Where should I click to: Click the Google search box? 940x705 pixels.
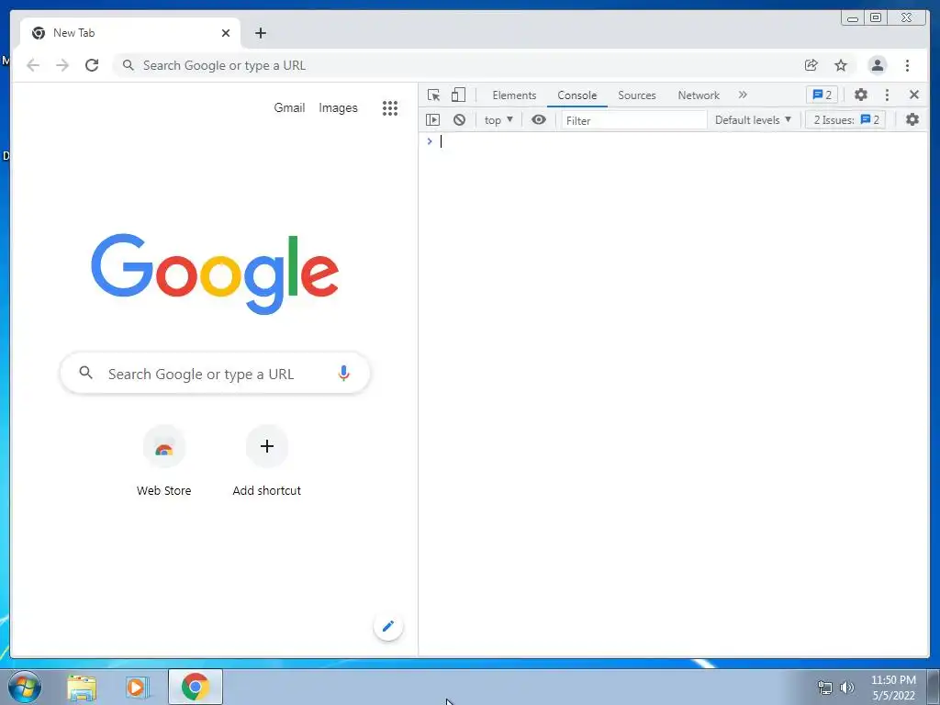[215, 374]
